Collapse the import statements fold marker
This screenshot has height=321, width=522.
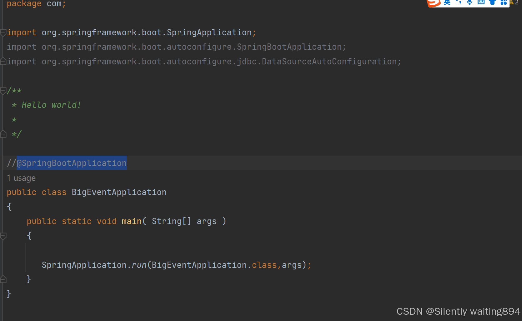click(3, 32)
